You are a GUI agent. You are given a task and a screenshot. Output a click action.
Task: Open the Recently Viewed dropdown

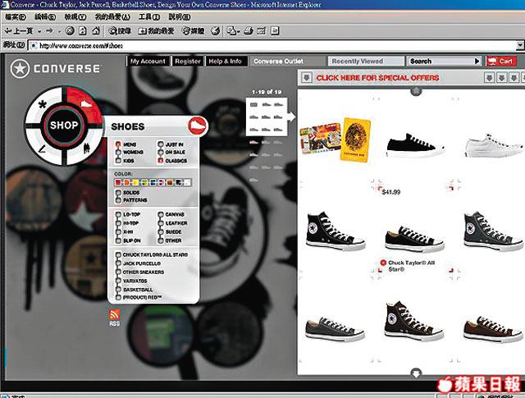pos(366,62)
